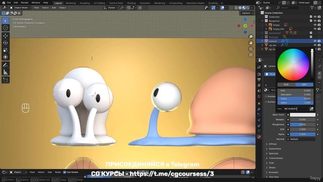Click the color wheel picker
The image size is (323, 182).
(x=293, y=65)
